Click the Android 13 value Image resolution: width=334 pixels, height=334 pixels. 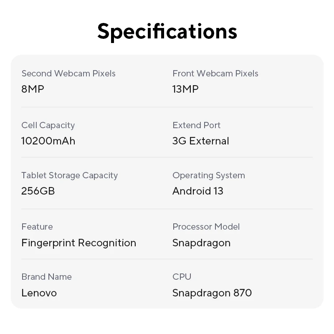pyautogui.click(x=198, y=191)
